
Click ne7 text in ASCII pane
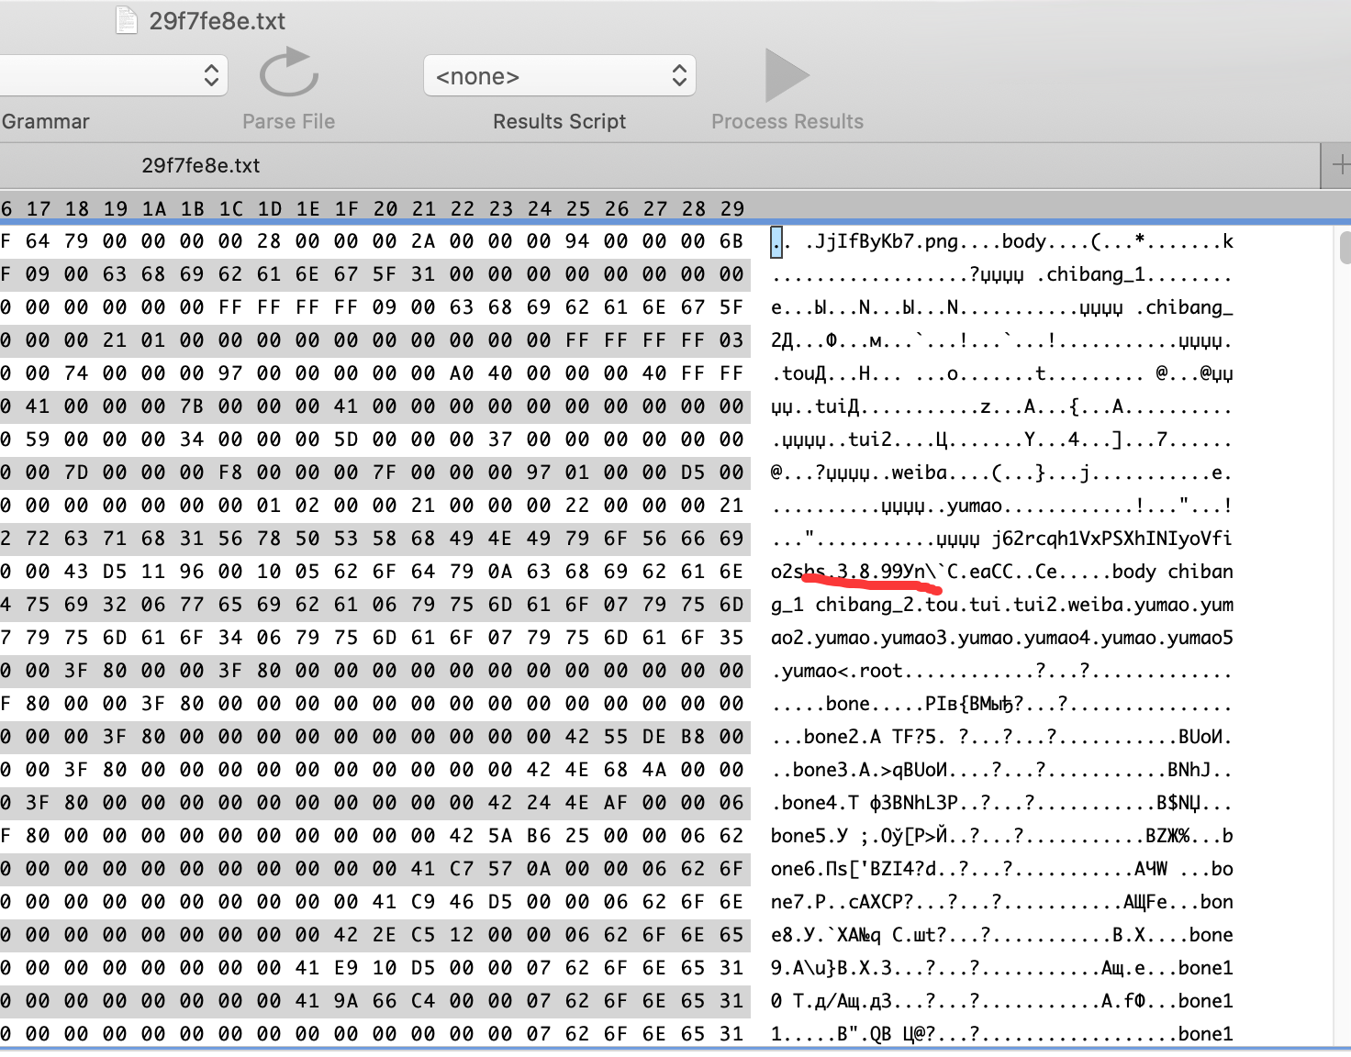787,902
